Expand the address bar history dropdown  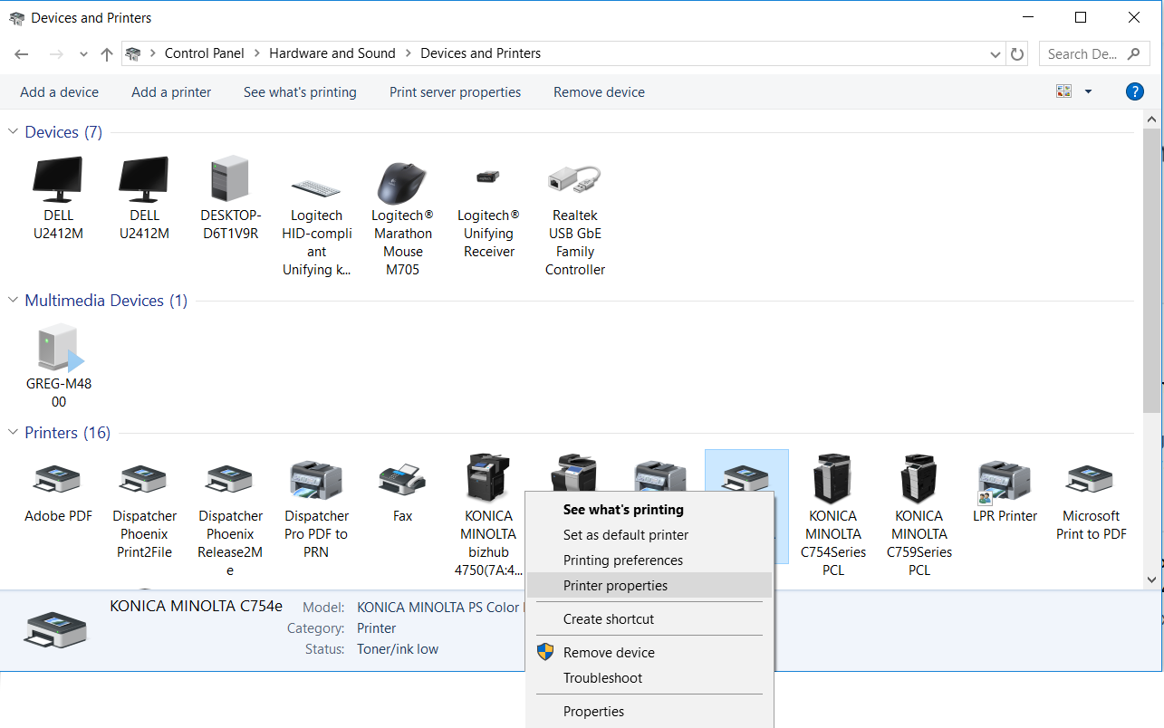996,54
